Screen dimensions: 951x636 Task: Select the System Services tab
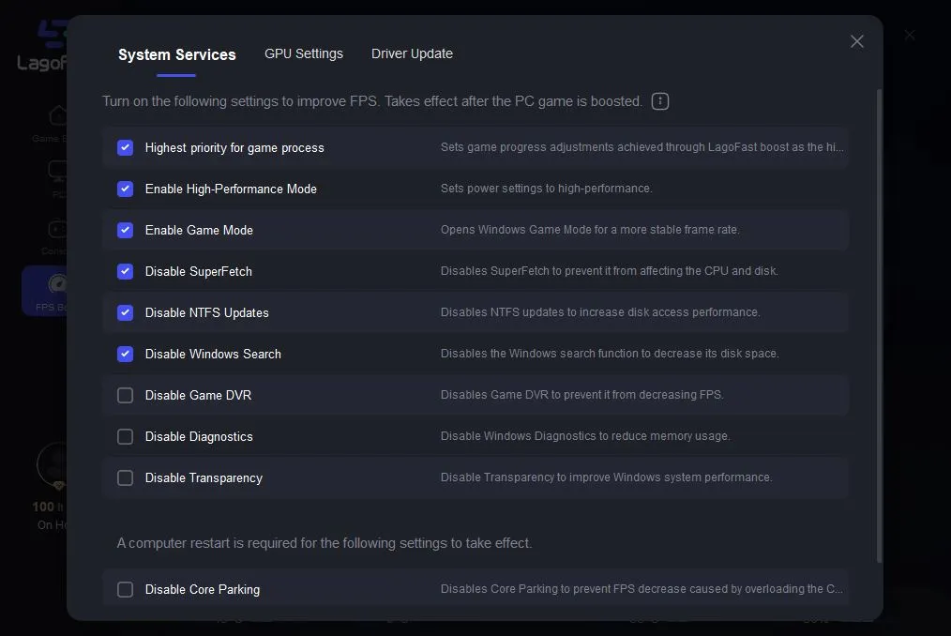coord(176,54)
